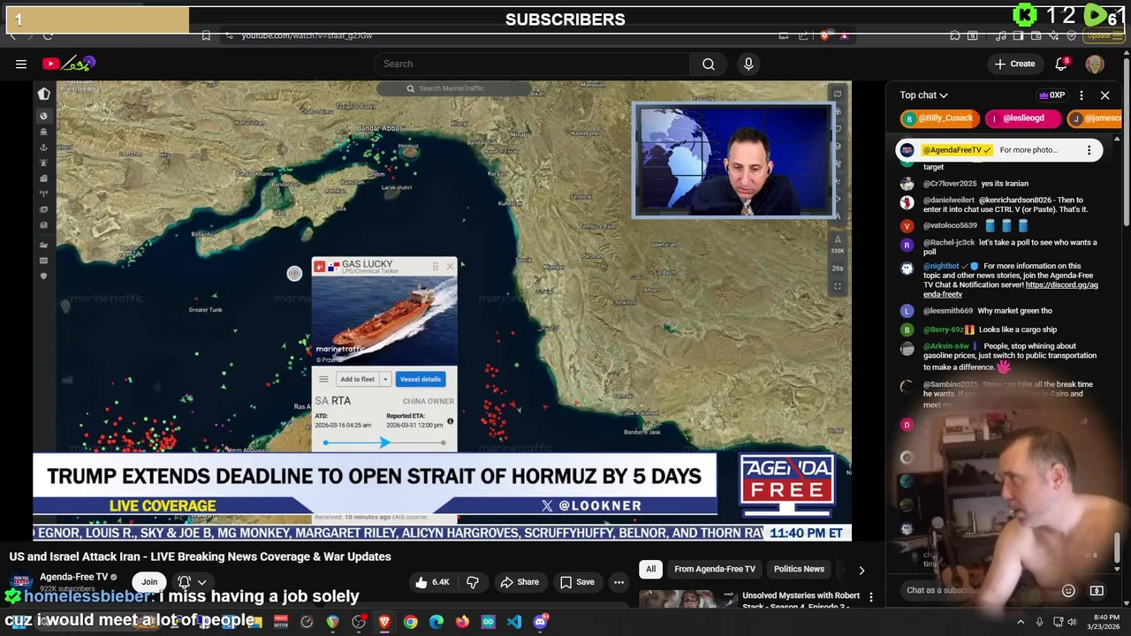Open Discord from the taskbar

[540, 622]
